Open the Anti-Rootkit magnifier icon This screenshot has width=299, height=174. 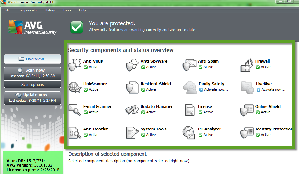click(75, 133)
